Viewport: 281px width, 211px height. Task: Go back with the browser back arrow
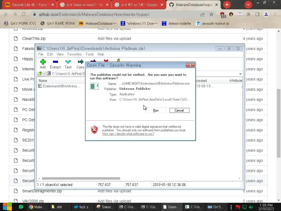[6, 14]
